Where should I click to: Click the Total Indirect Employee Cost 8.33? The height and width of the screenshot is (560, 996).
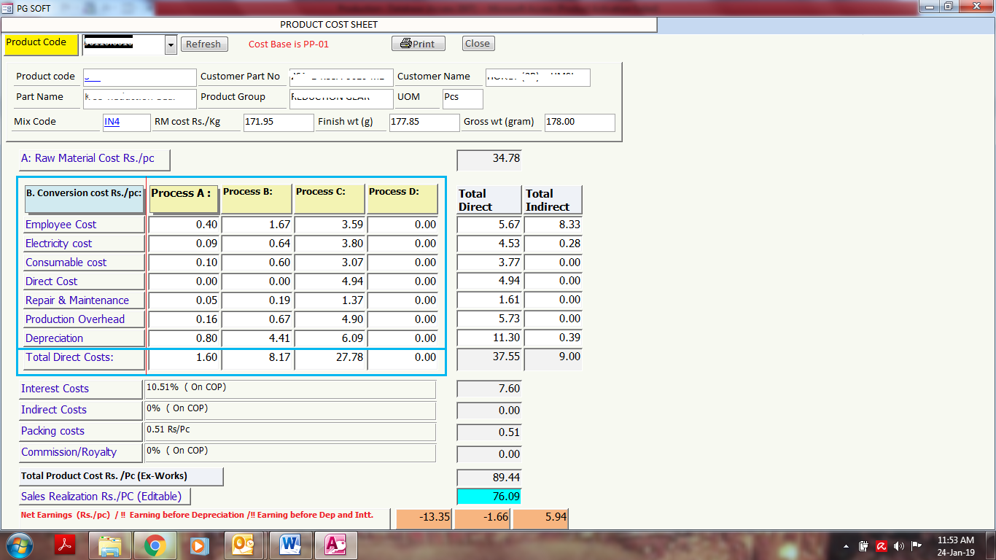point(553,225)
